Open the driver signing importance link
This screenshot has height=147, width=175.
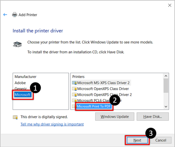pyautogui.click(x=52, y=124)
